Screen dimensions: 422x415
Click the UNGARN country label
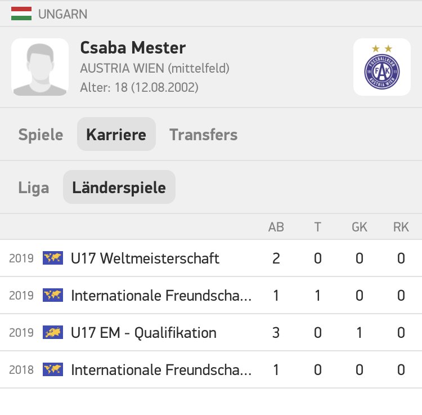pyautogui.click(x=62, y=14)
